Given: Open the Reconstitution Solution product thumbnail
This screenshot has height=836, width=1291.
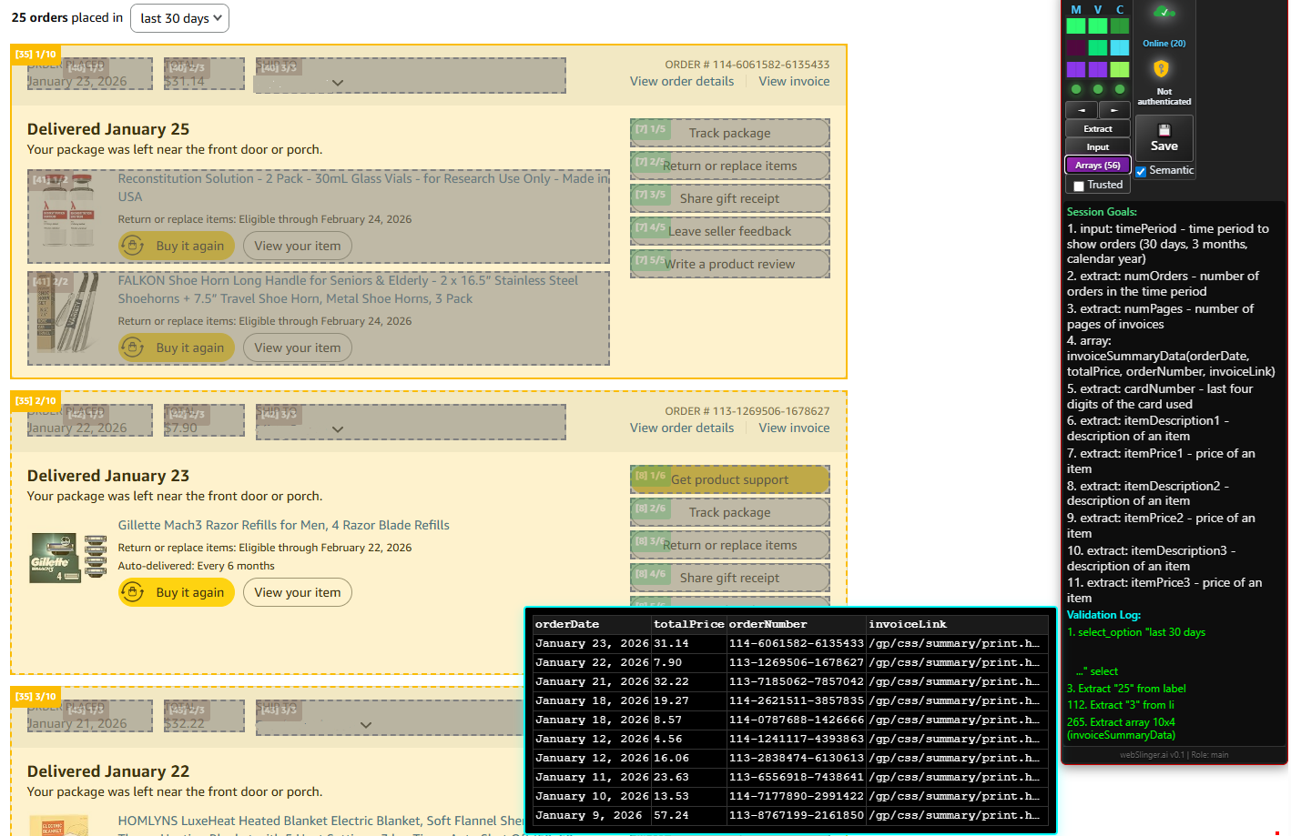Looking at the screenshot, I should (68, 211).
